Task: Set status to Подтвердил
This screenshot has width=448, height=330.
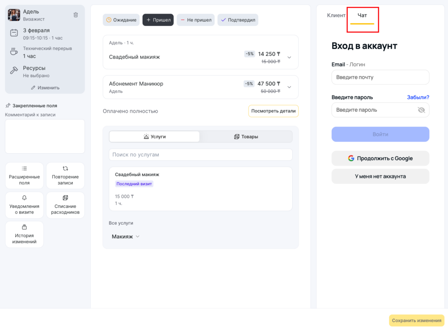Action: click(239, 20)
